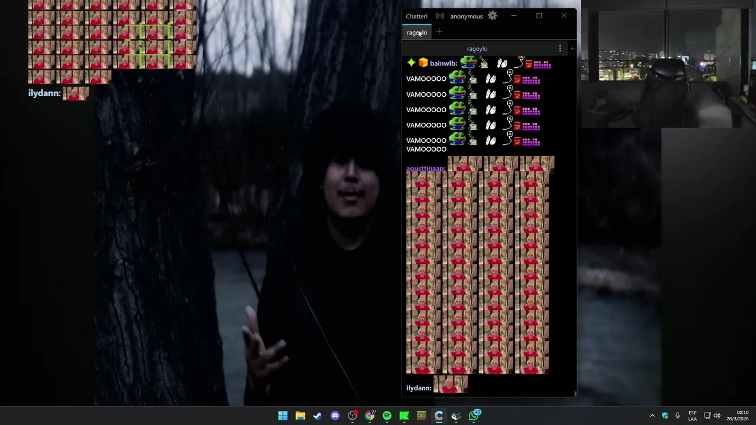
Task: Click the green star badge beside bainwlb
Action: [x=411, y=63]
